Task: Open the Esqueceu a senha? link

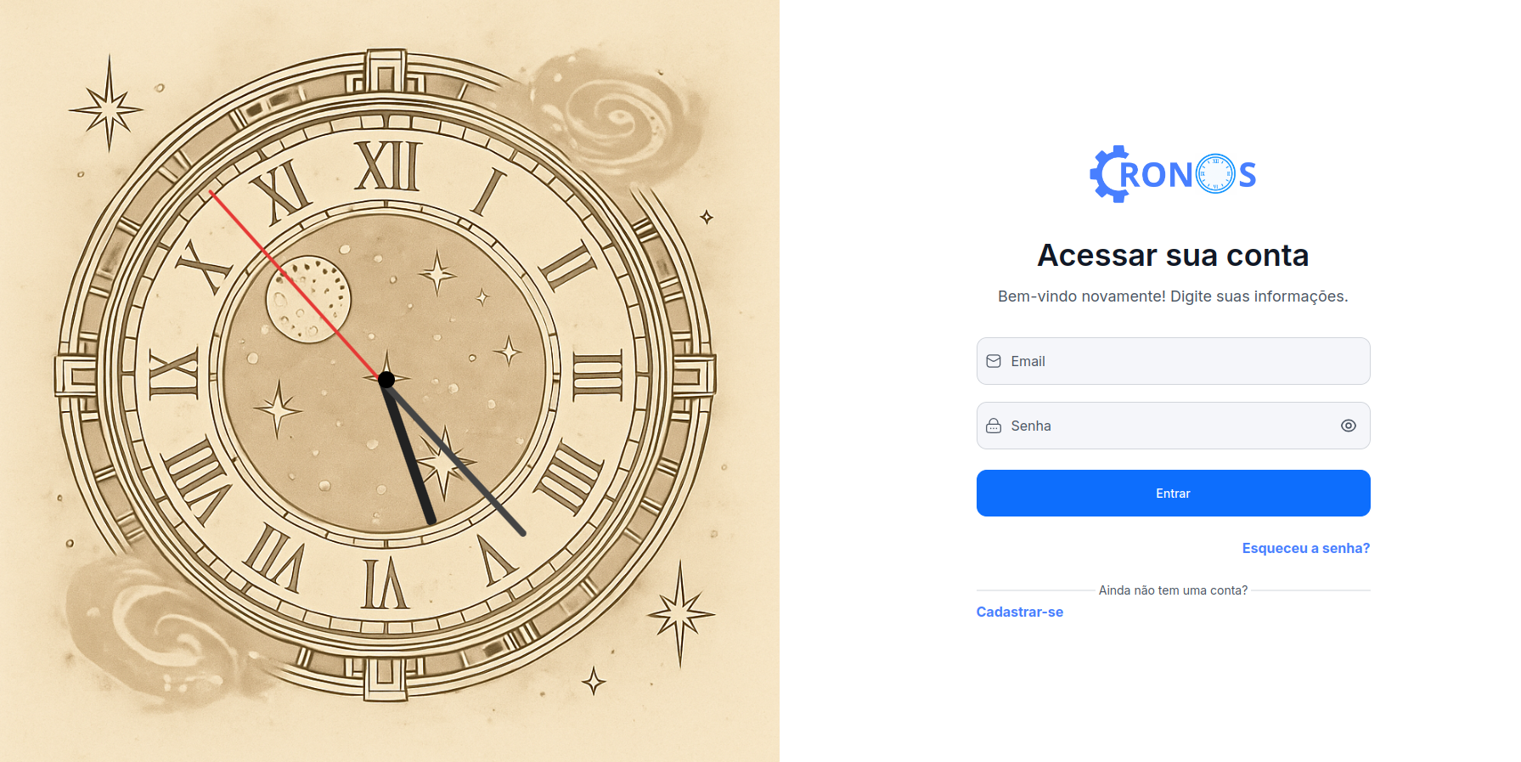Action: [x=1306, y=548]
